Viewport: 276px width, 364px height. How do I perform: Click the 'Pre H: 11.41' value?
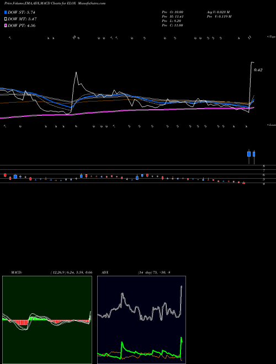click(173, 17)
